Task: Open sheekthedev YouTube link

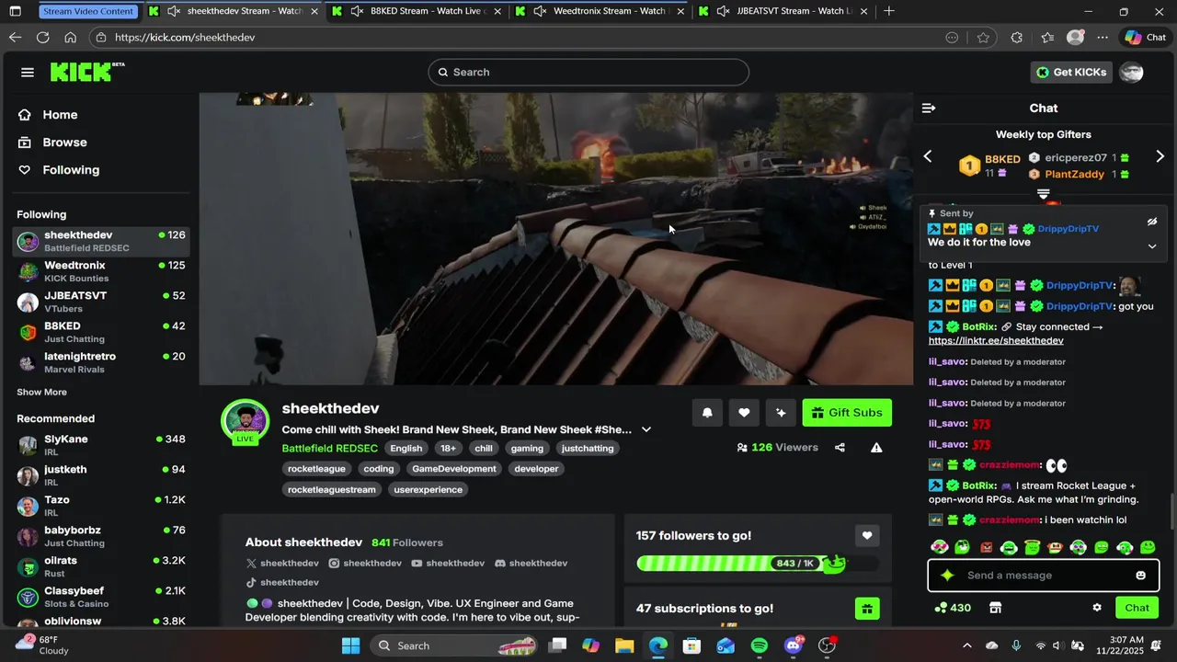Action: pyautogui.click(x=448, y=564)
